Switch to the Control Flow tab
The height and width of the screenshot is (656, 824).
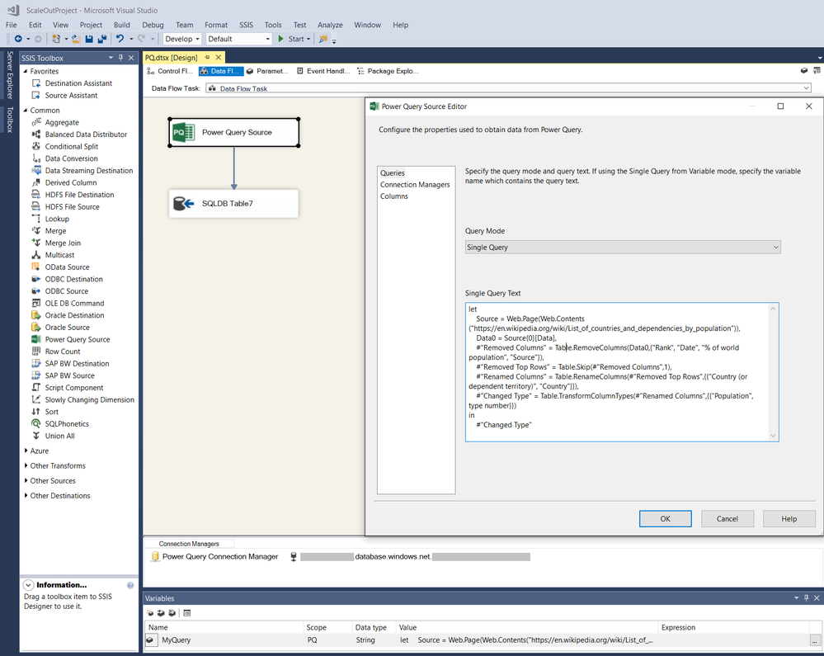tap(170, 71)
